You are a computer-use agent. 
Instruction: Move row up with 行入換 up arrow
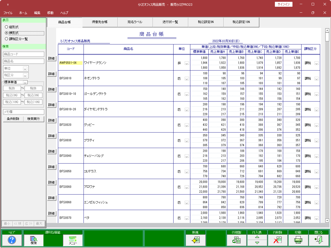[257, 237]
